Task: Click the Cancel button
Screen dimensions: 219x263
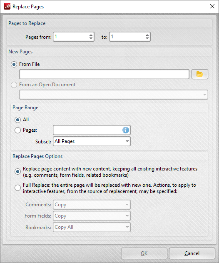Action: (192, 253)
